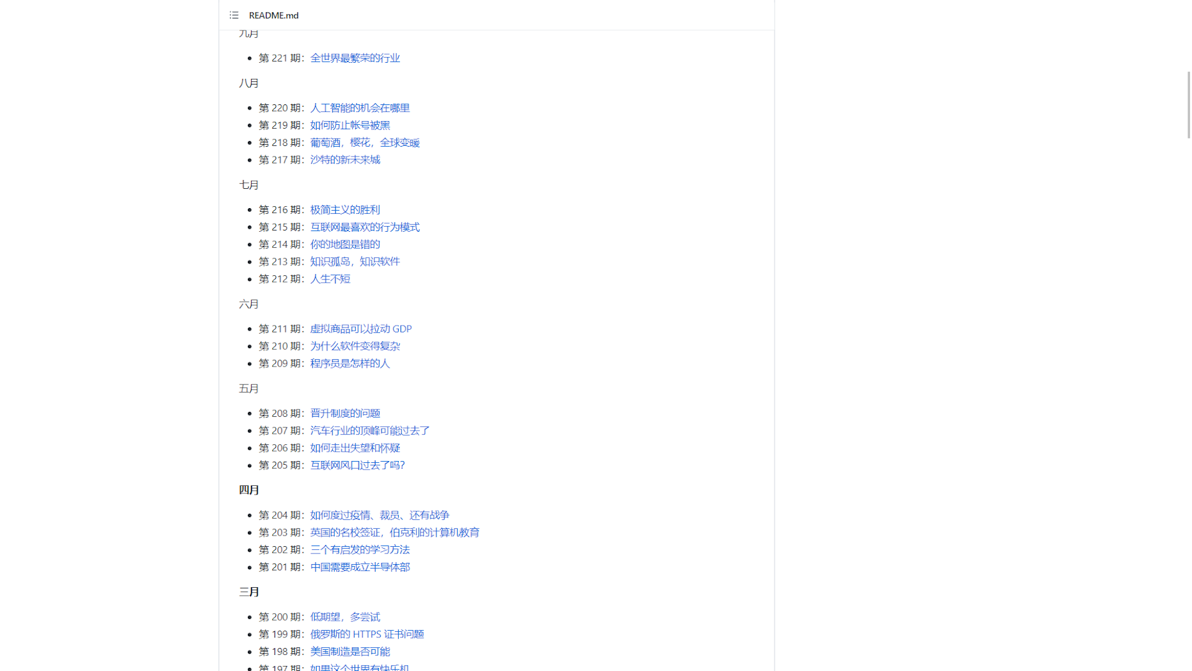Open 俄罗斯的 HTTPS 证书问题 link

click(x=366, y=634)
